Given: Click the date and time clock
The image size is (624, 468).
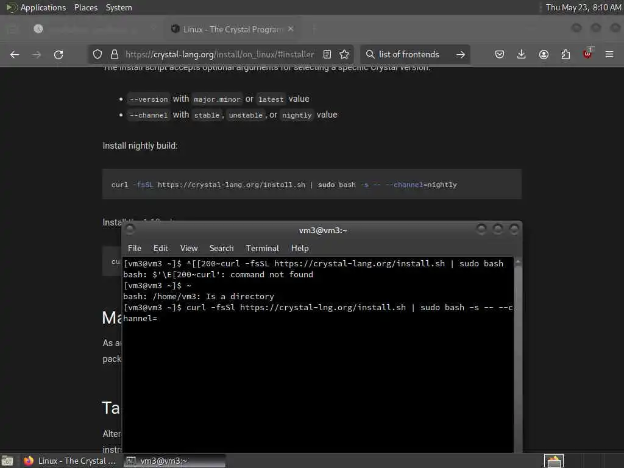Looking at the screenshot, I should tap(583, 7).
